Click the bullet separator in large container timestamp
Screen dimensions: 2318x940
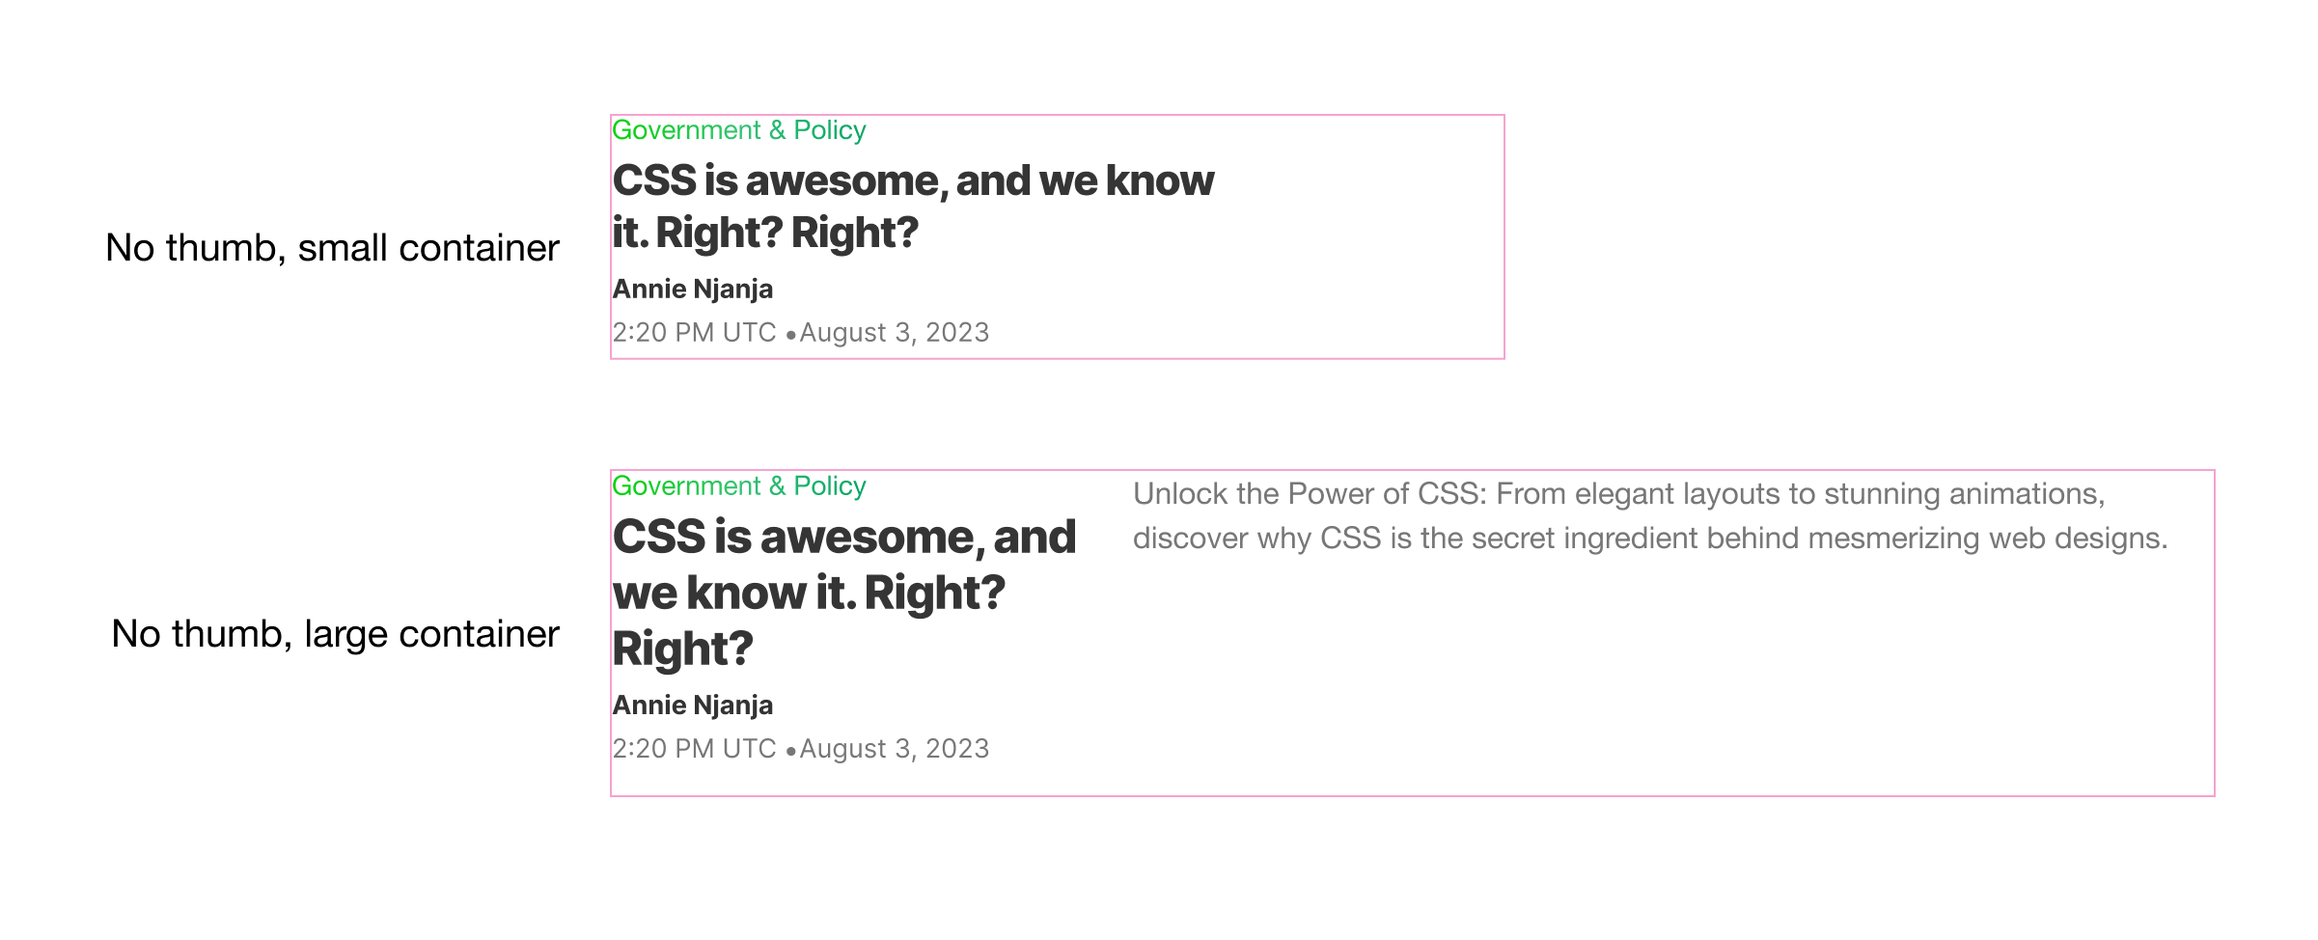tap(790, 751)
